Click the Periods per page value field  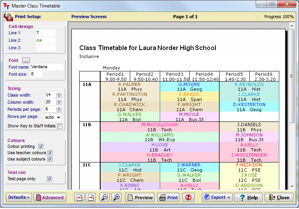[51, 109]
